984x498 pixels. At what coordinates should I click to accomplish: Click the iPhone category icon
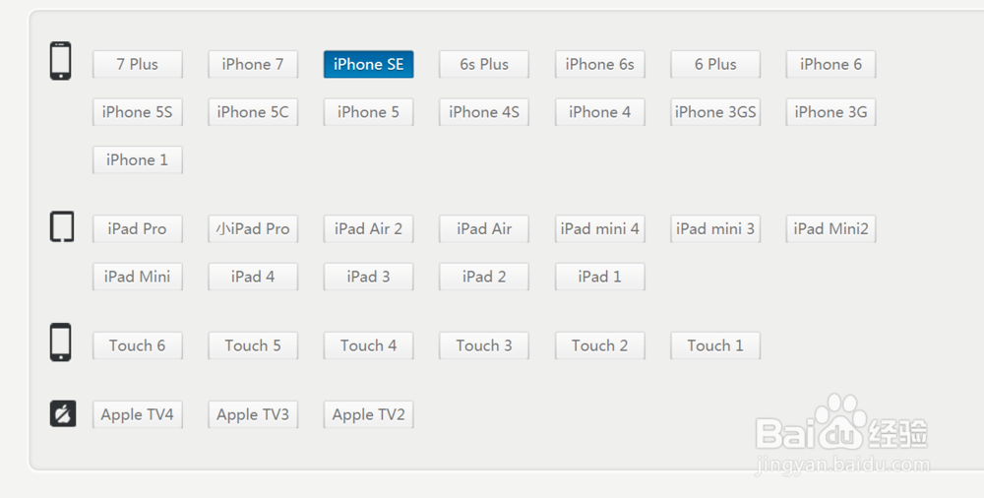click(60, 61)
